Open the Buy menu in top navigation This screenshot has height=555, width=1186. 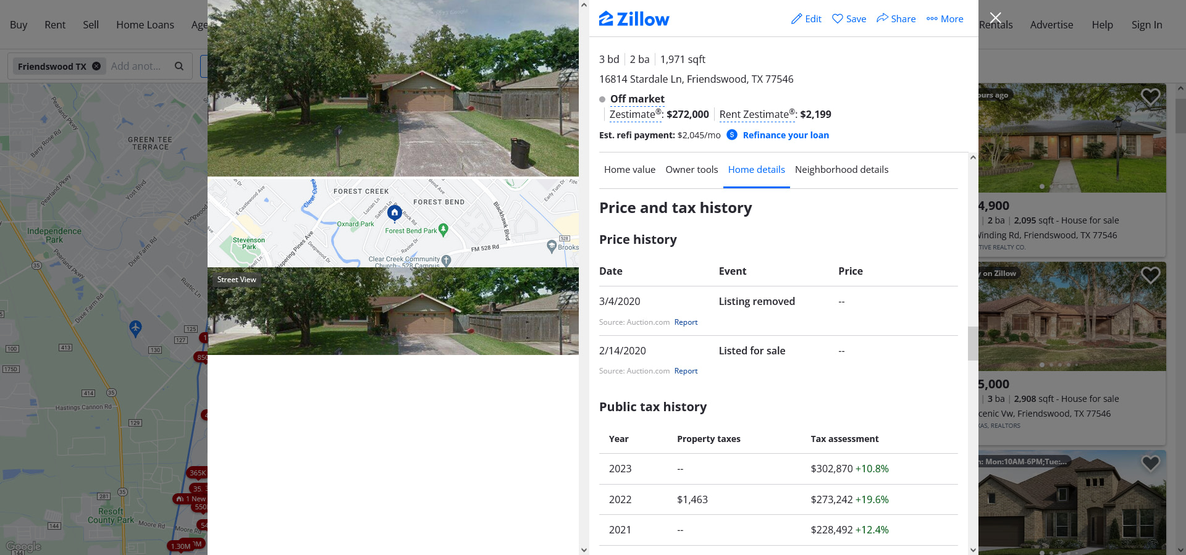click(19, 25)
